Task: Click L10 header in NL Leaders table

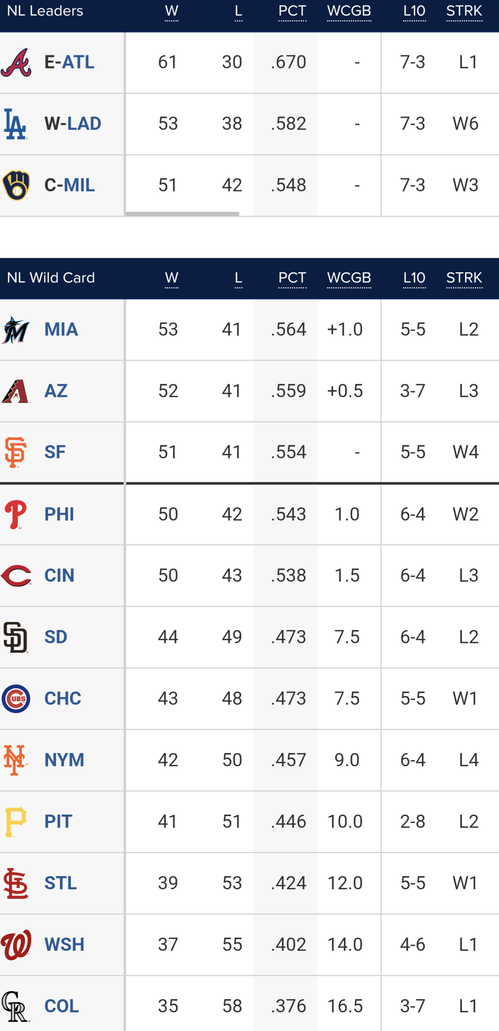Action: click(x=414, y=11)
